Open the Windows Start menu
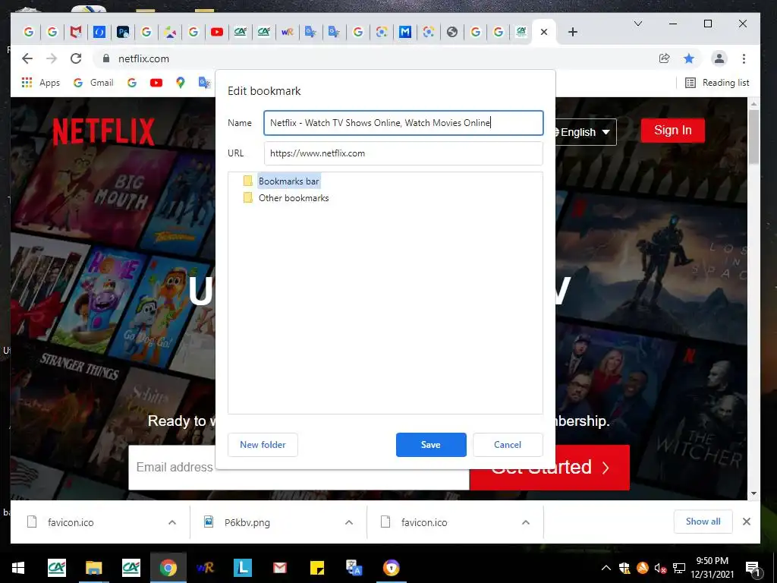 (x=18, y=568)
